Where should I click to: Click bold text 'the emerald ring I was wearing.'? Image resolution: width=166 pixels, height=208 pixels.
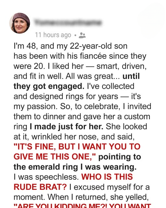75,167
